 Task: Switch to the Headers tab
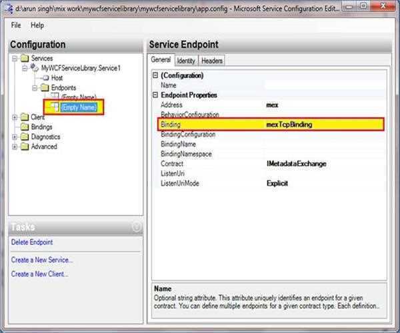click(211, 61)
